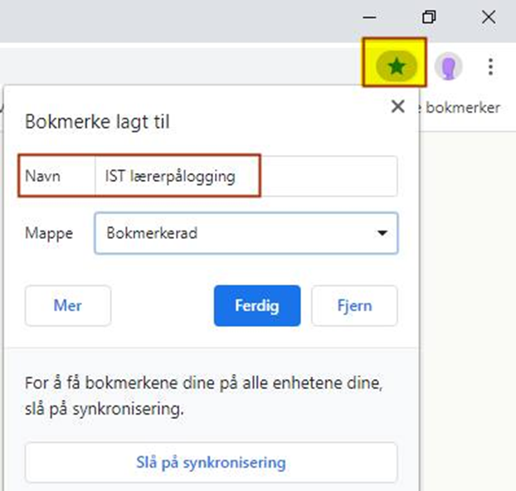This screenshot has height=491, width=516.
Task: Click the 'Mappe' label
Action: [x=49, y=233]
